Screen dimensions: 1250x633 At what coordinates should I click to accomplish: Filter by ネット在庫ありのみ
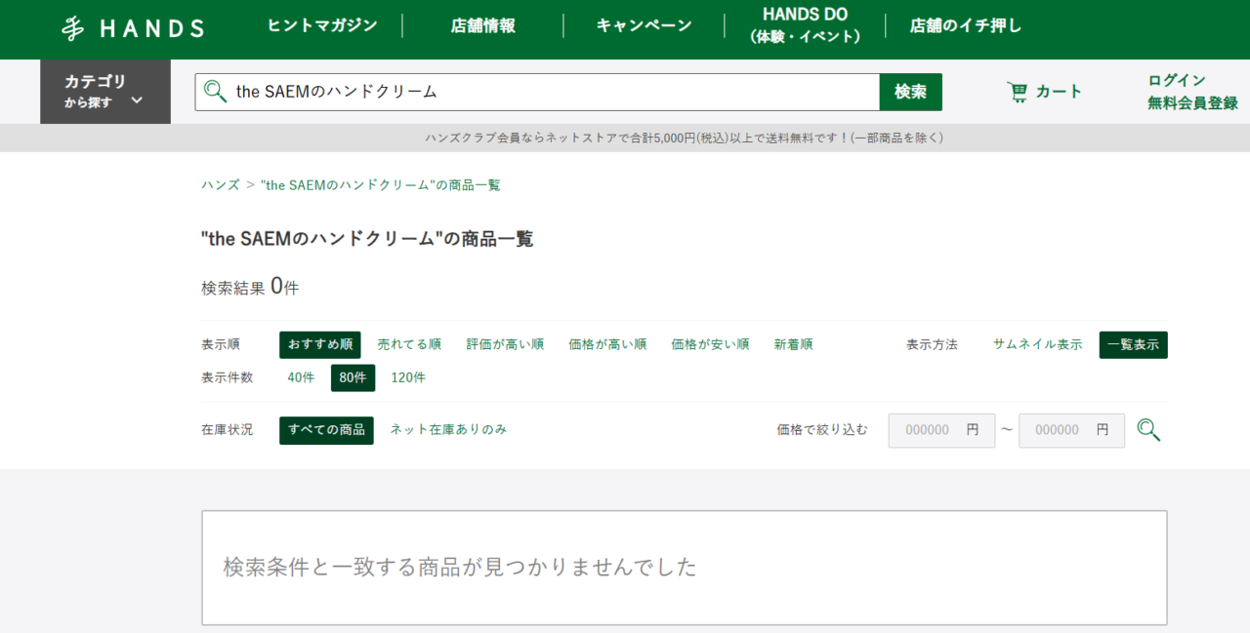click(448, 430)
